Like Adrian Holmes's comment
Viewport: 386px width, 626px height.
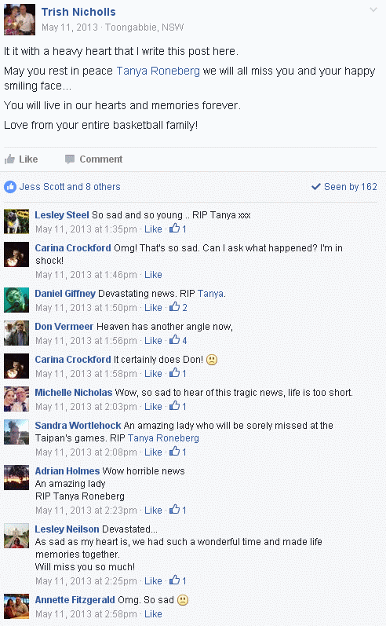153,511
